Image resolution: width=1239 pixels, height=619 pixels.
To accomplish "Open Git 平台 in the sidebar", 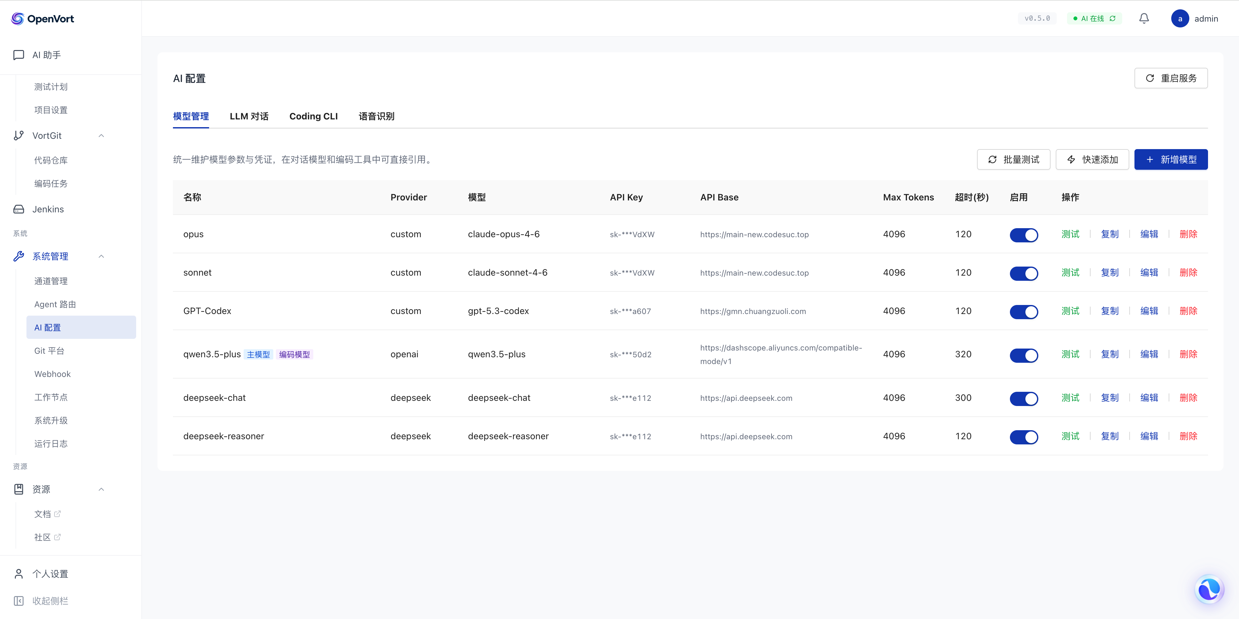I will click(x=81, y=350).
